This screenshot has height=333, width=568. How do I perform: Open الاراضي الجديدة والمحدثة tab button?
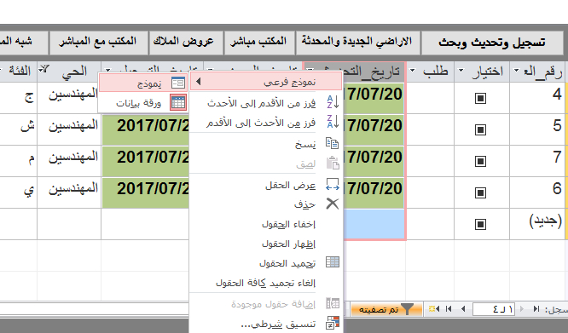357,43
